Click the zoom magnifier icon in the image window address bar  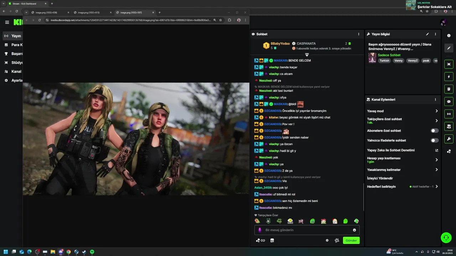tap(214, 20)
